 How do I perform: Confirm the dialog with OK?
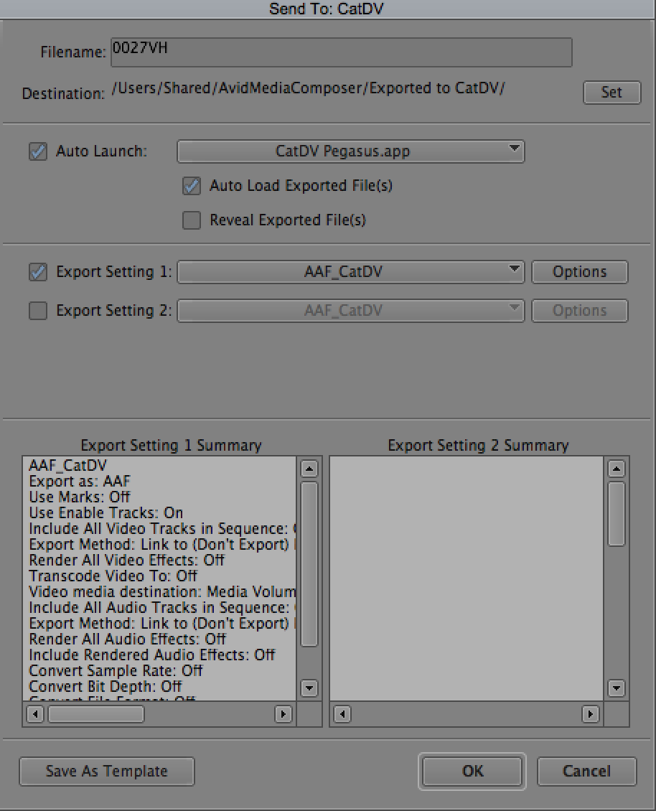pyautogui.click(x=472, y=772)
